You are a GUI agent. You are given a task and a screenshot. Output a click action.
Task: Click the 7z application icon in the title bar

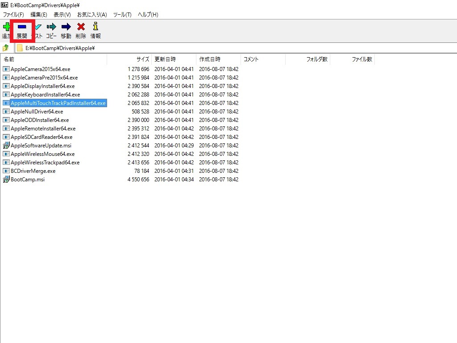tap(4, 5)
